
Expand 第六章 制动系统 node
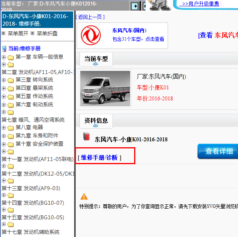tap(4, 105)
